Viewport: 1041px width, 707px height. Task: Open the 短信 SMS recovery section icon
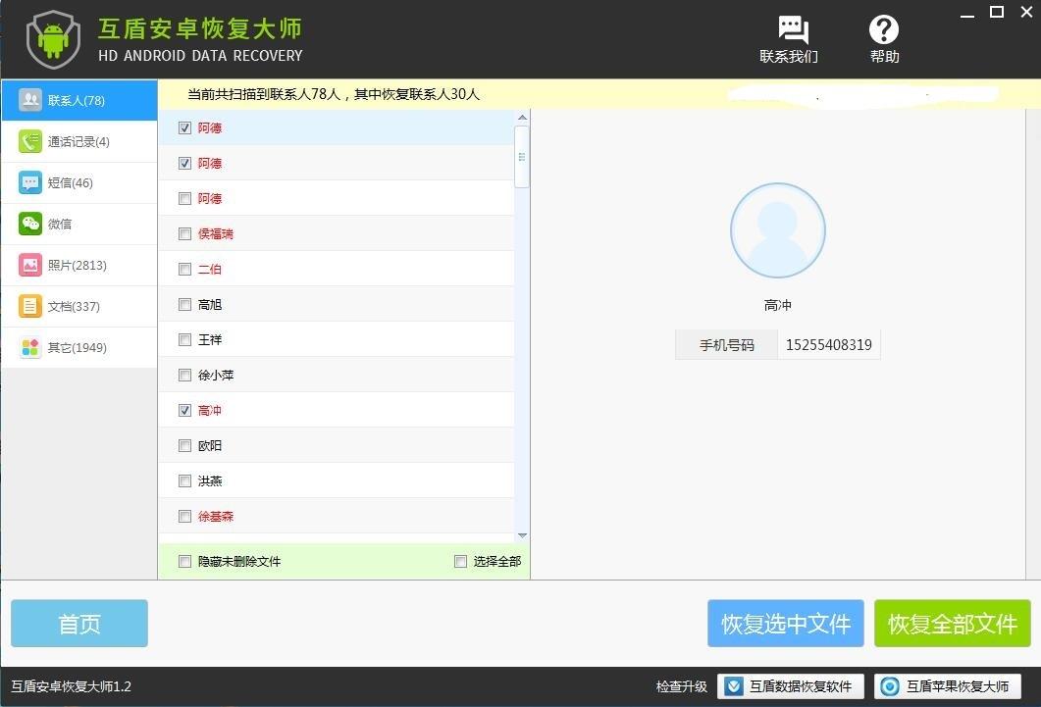[30, 182]
